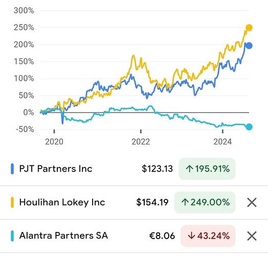Select the yellow endpoint dot on chart
Viewport: 268px width, 256px height.
point(249,28)
